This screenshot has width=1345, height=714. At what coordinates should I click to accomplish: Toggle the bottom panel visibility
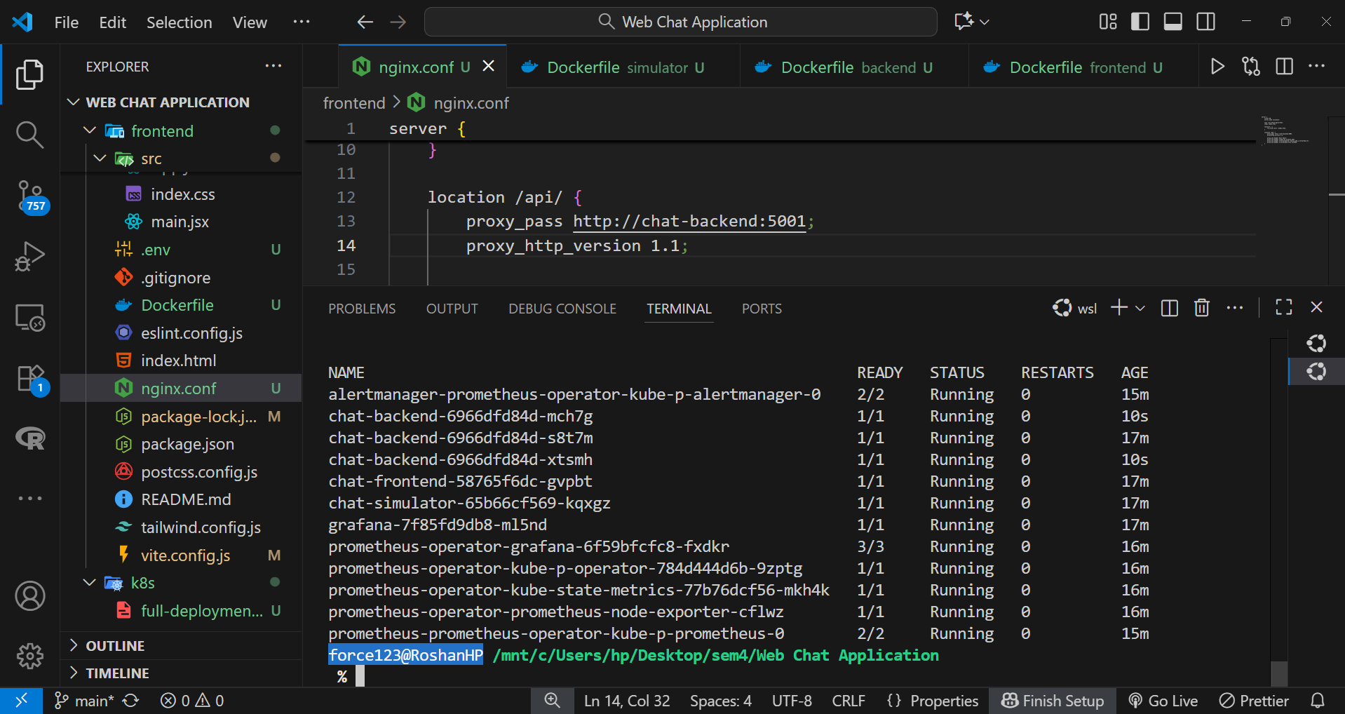point(1172,22)
